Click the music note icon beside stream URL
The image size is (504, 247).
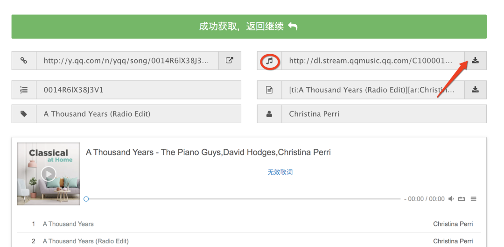coord(270,60)
